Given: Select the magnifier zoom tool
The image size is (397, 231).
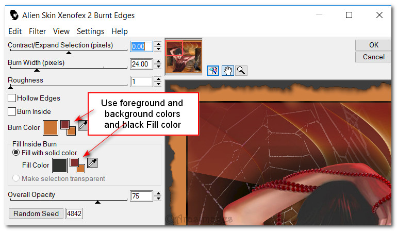Looking at the screenshot, I should (x=241, y=71).
